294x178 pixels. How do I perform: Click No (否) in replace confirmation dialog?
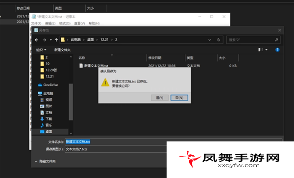179,98
